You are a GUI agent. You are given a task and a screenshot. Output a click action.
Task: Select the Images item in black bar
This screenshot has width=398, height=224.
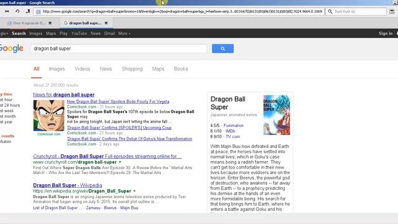tap(36, 33)
